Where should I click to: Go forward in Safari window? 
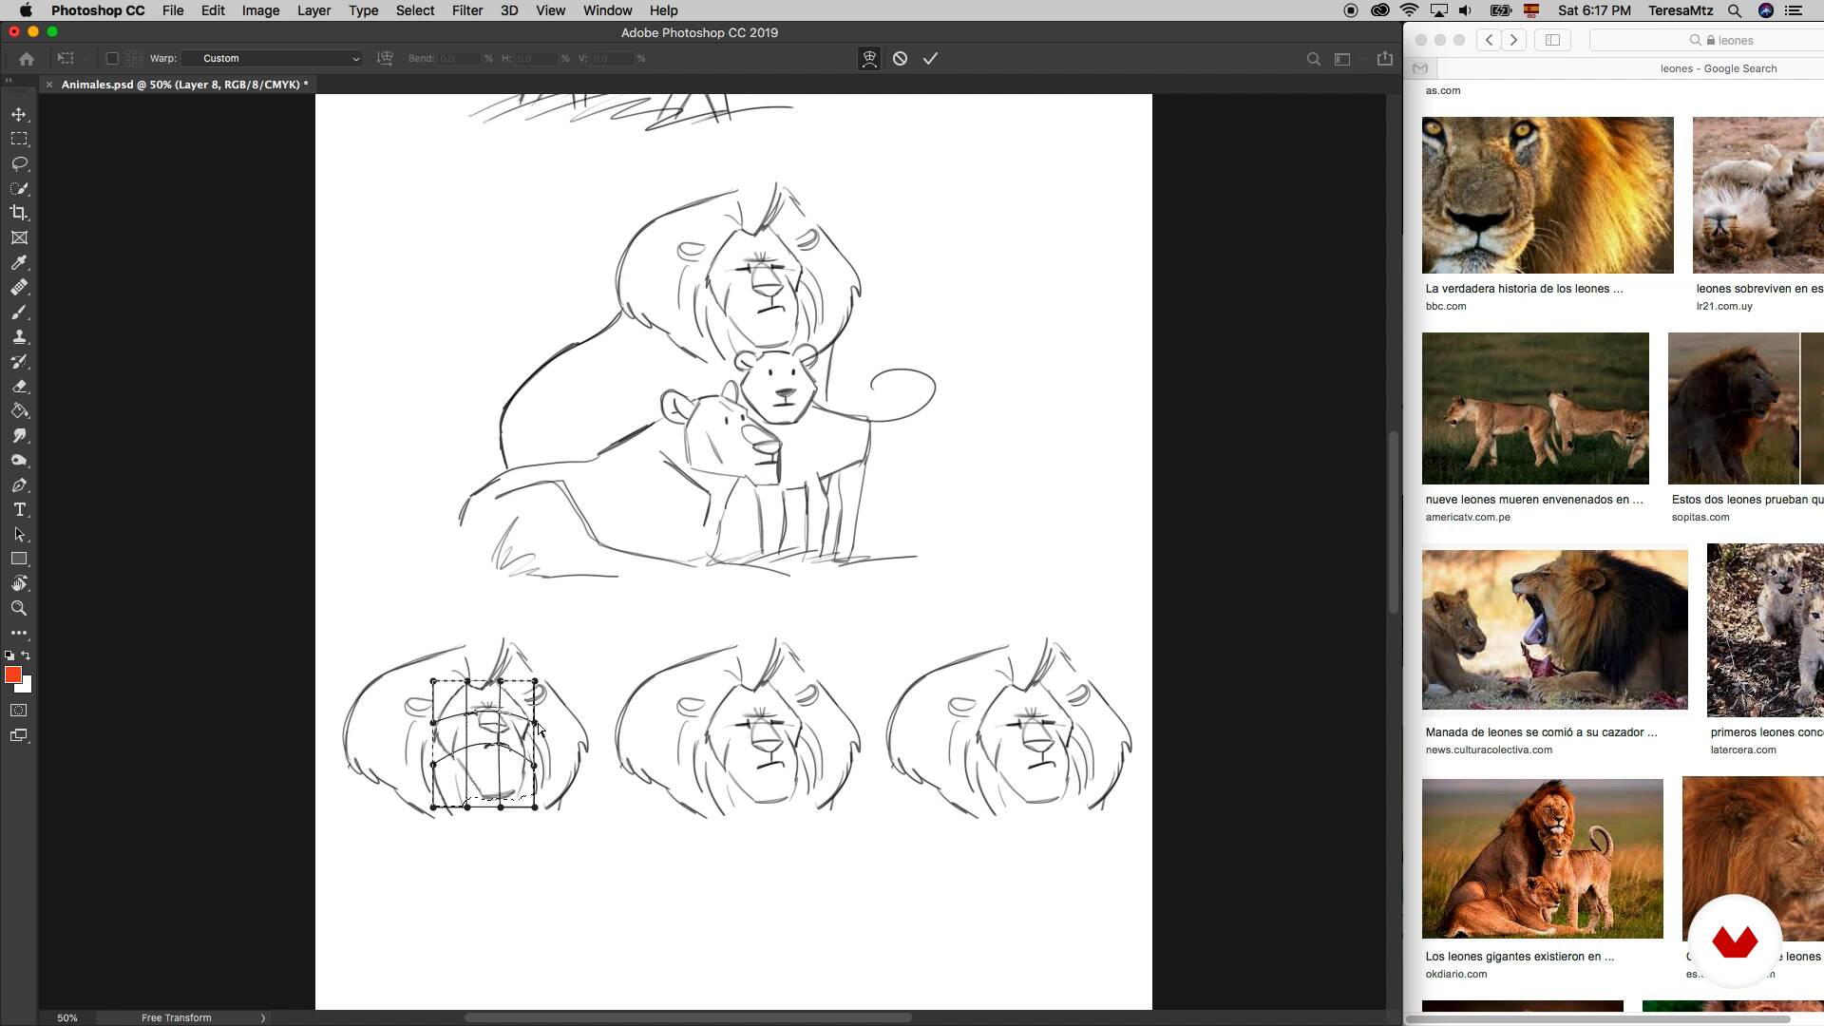pos(1514,40)
